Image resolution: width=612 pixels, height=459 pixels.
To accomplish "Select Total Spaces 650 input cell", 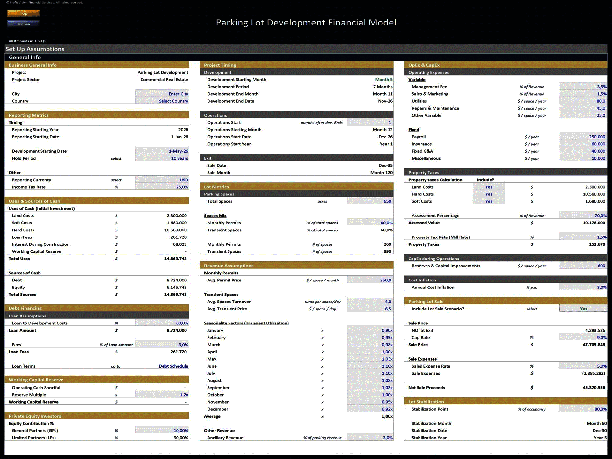I will (370, 201).
